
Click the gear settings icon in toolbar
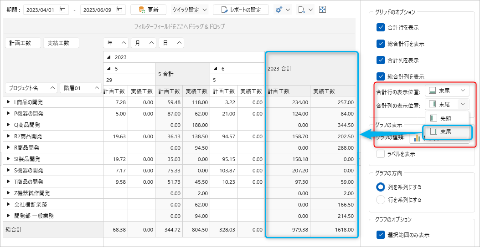279,10
